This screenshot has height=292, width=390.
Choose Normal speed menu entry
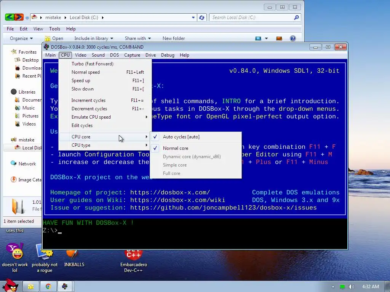pos(105,72)
